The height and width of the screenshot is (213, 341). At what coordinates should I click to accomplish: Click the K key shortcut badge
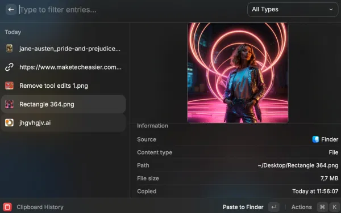335,207
